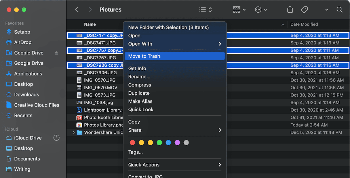Open AirDrop in the sidebar
The width and height of the screenshot is (350, 178).
point(22,42)
